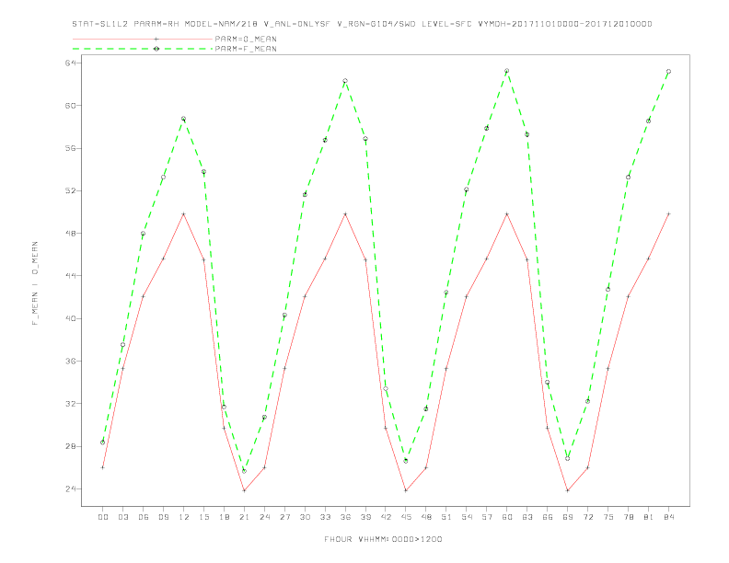Click the x-axis tick label 15
Screen dimensions: 729x563
pyautogui.click(x=203, y=517)
